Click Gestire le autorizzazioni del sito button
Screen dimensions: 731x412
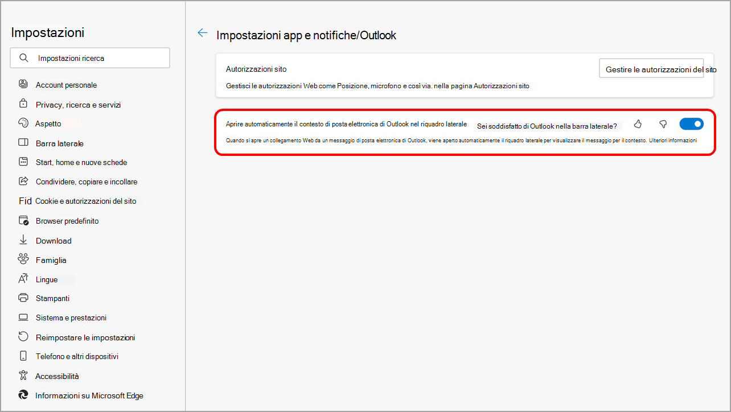tap(651, 68)
